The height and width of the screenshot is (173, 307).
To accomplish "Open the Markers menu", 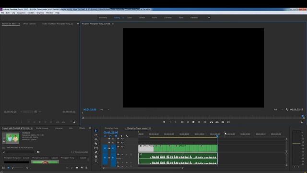I will [x=31, y=13].
